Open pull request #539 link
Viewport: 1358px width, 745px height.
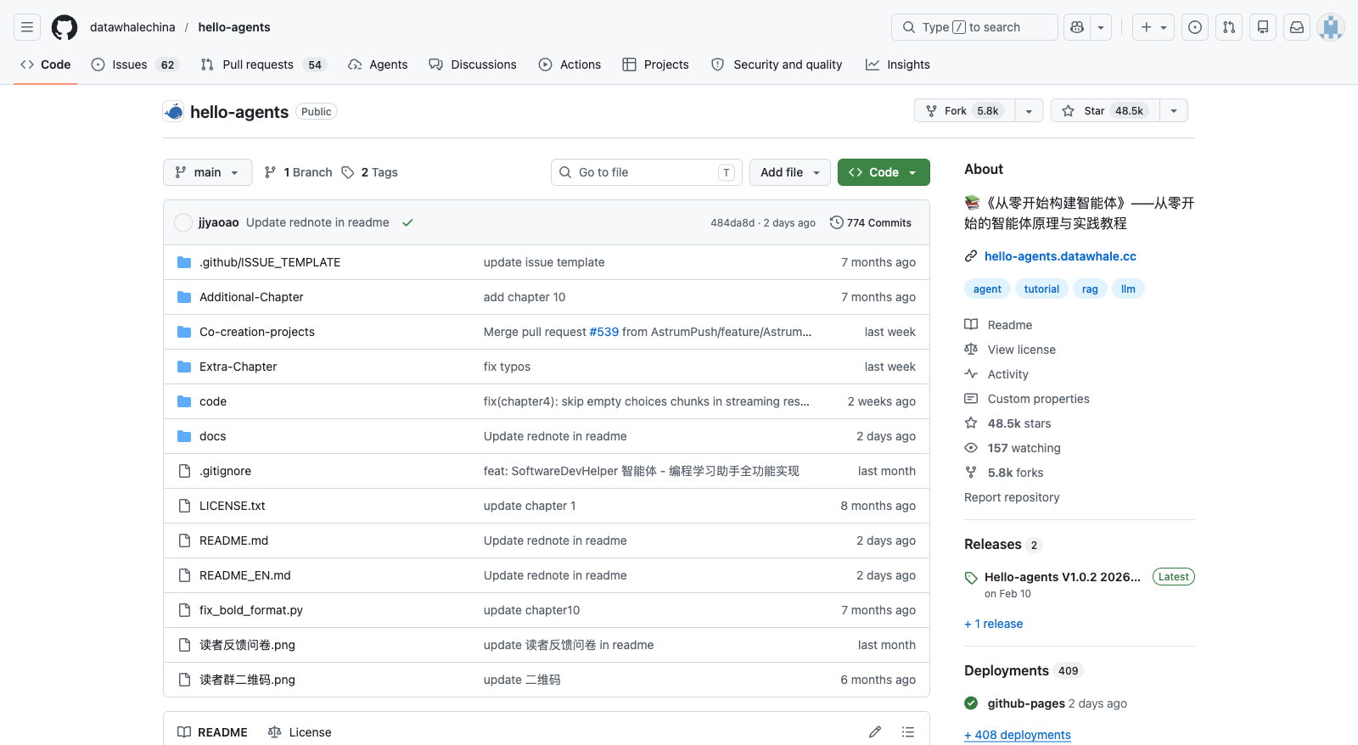click(x=604, y=332)
